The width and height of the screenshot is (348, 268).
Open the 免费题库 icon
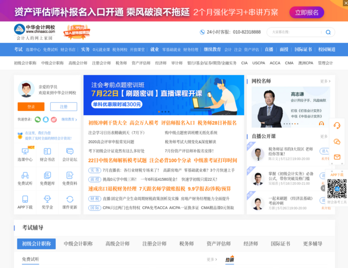coord(47,175)
